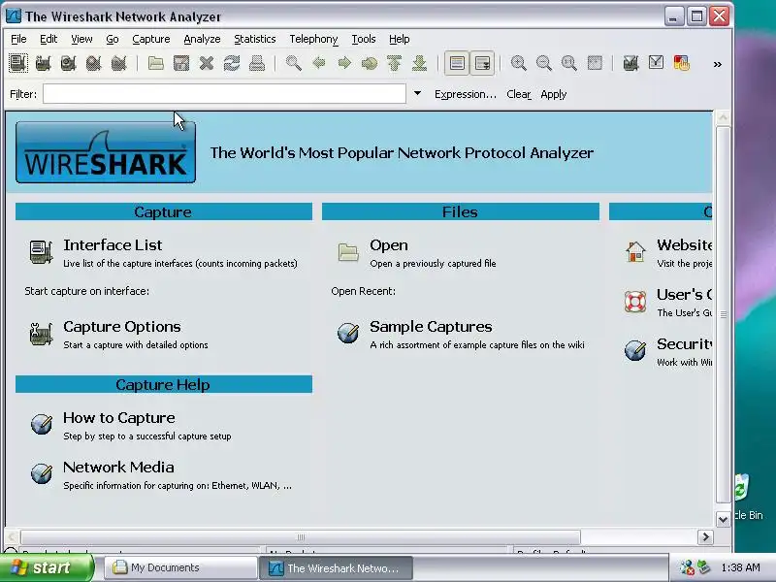Viewport: 776px width, 582px height.
Task: Go to specific packet toolbar icon
Action: click(370, 63)
